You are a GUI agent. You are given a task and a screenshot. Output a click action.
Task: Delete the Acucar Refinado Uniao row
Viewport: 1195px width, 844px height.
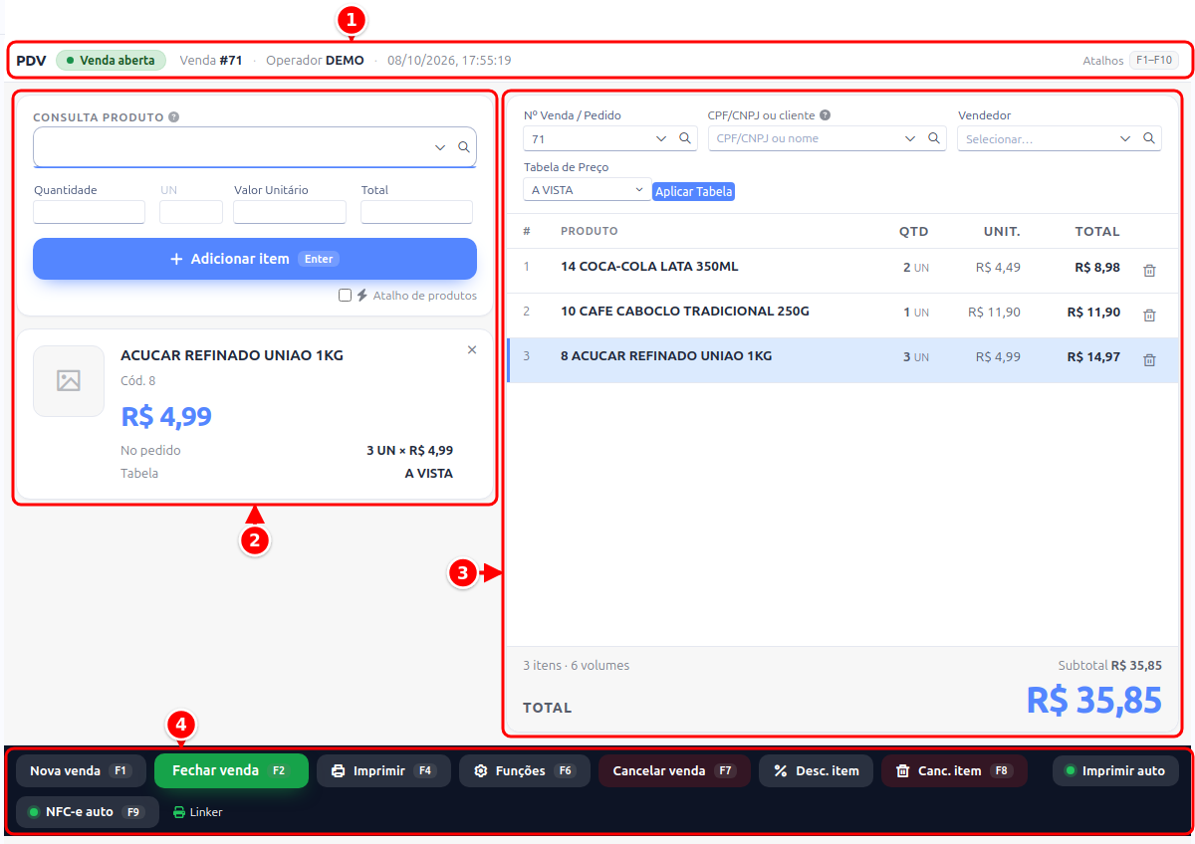tap(1149, 360)
